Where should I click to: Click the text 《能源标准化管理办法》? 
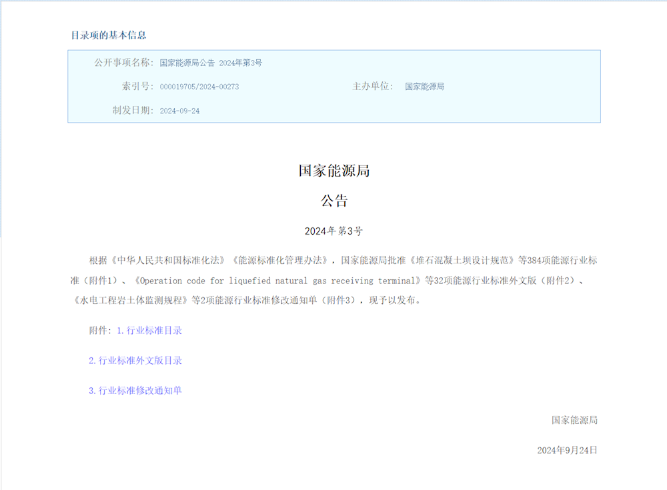(x=280, y=260)
